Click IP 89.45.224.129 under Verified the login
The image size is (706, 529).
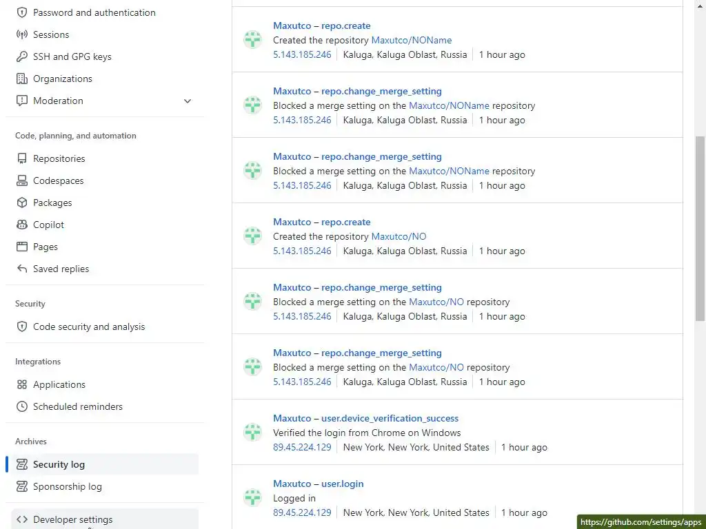point(302,447)
